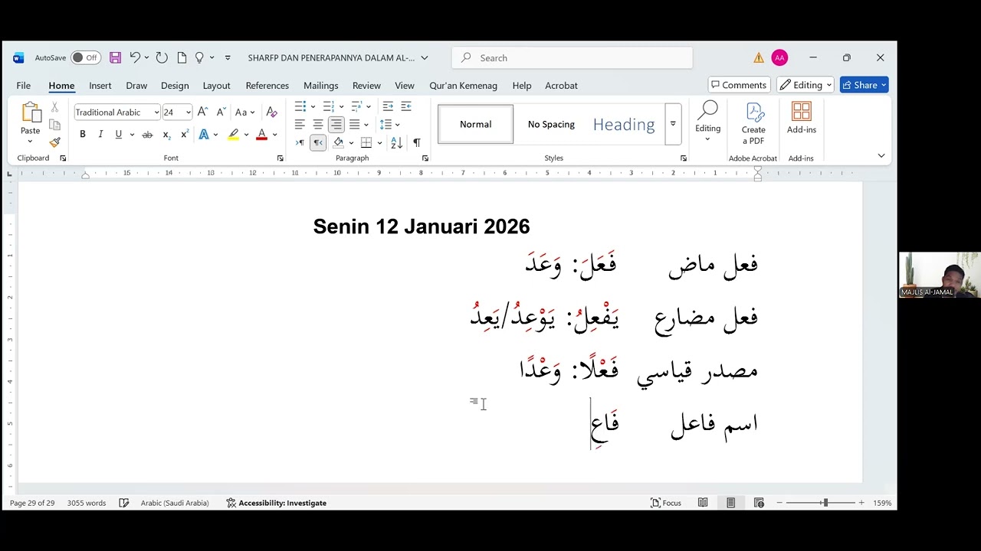Click the zoom slider handle
Screen dimensions: 981x551
[825, 503]
